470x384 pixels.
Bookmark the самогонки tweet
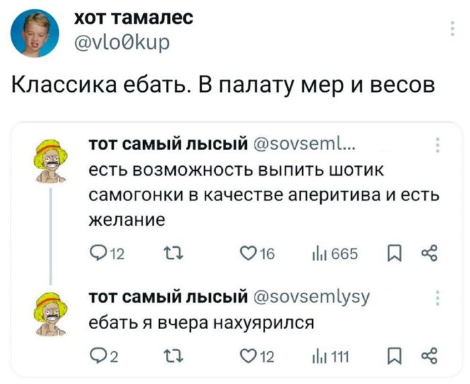point(394,253)
